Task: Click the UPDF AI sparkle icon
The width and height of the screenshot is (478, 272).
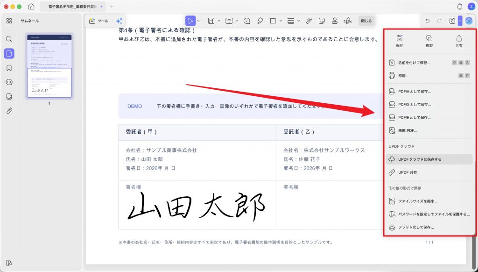Action: pos(119,21)
